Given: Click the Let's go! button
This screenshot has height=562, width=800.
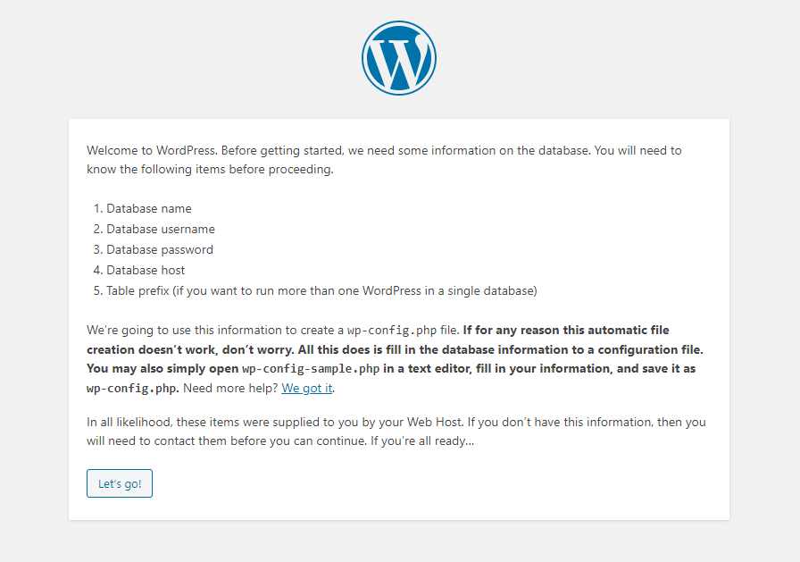Looking at the screenshot, I should (120, 483).
